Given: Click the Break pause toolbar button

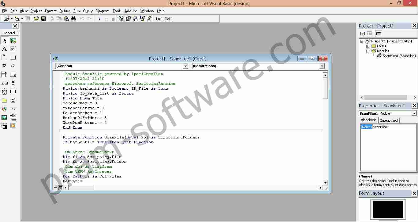Looking at the screenshot, I should pos(106,19).
